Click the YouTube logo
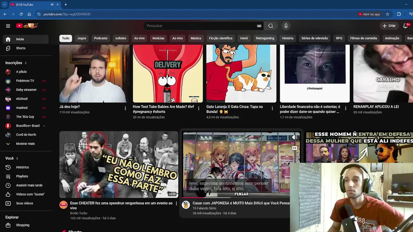The width and height of the screenshot is (413, 232). pyautogui.click(x=27, y=26)
